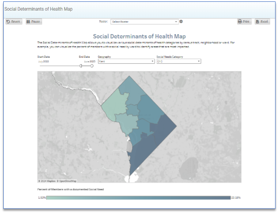The height and width of the screenshot is (214, 279).
Task: Click the end date slider handle
Action: pyautogui.click(x=91, y=66)
